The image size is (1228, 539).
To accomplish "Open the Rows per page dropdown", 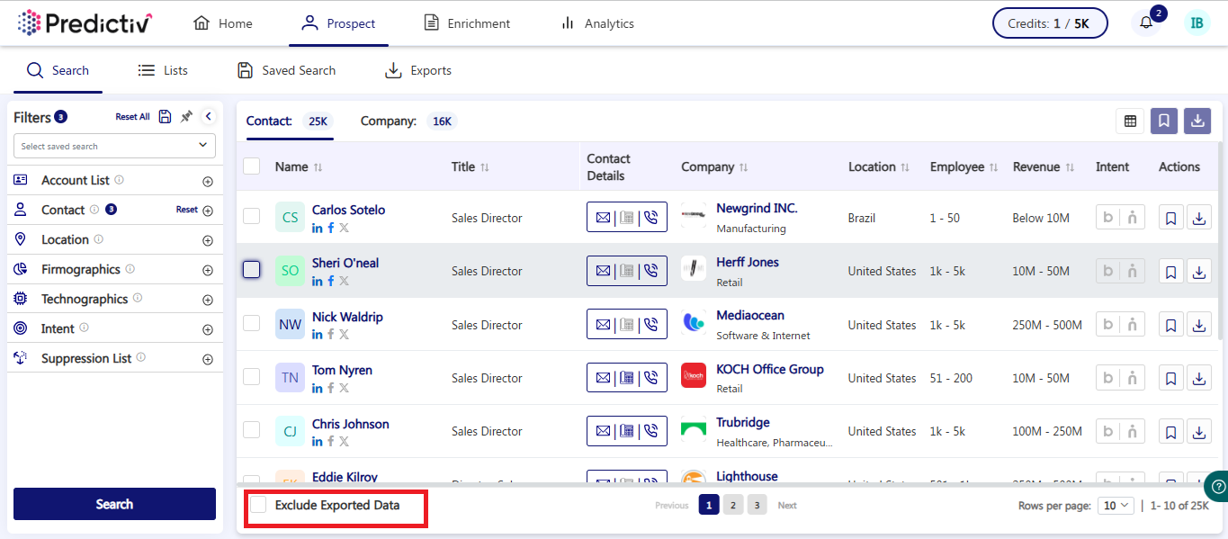I will [1116, 506].
